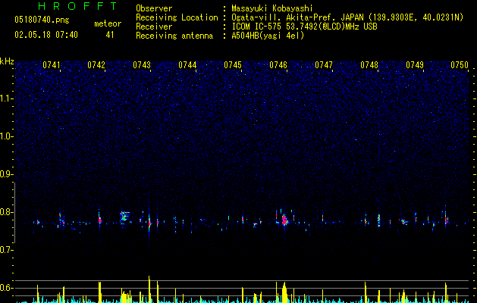The width and height of the screenshot is (477, 303).
Task: Click the cyan-green echo cluster before 0743
Action: point(124,216)
